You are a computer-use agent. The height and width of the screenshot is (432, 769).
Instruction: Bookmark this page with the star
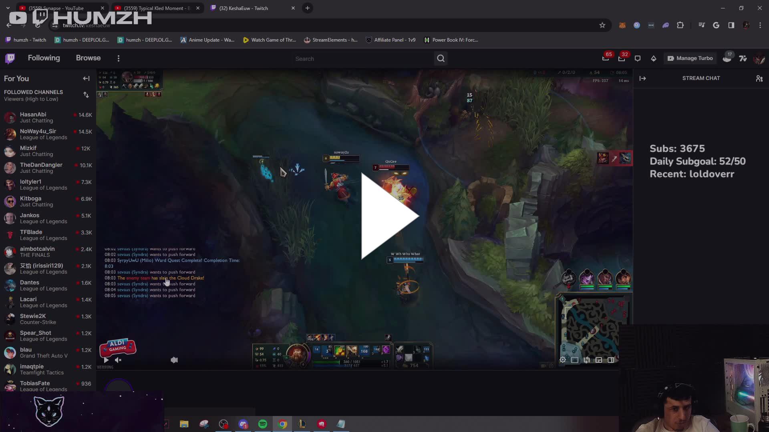602,25
